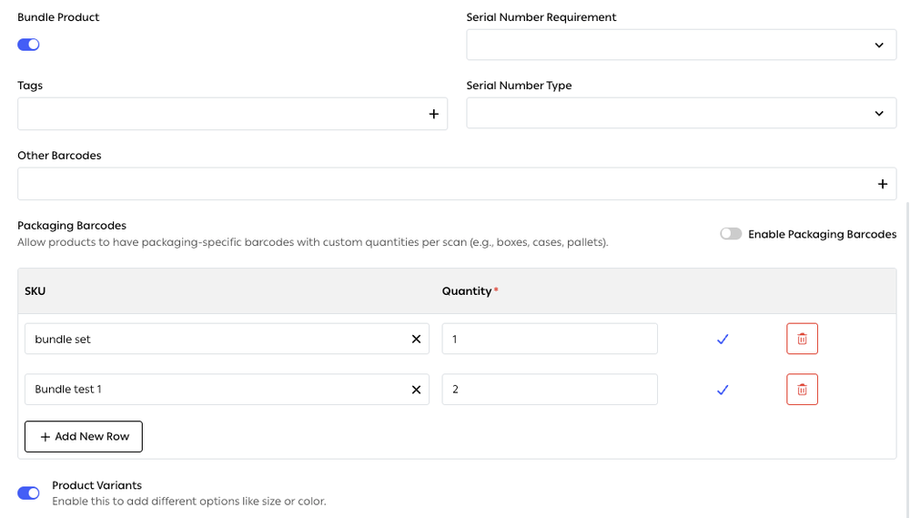Viewport: 910px width, 518px height.
Task: Confirm bundle set row with checkmark
Action: pyautogui.click(x=723, y=340)
